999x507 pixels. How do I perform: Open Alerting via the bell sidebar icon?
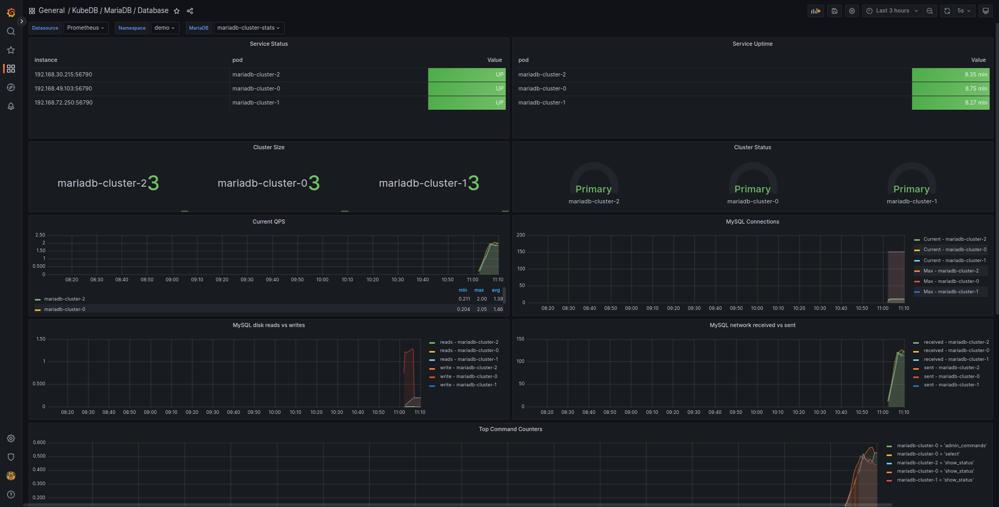click(10, 106)
